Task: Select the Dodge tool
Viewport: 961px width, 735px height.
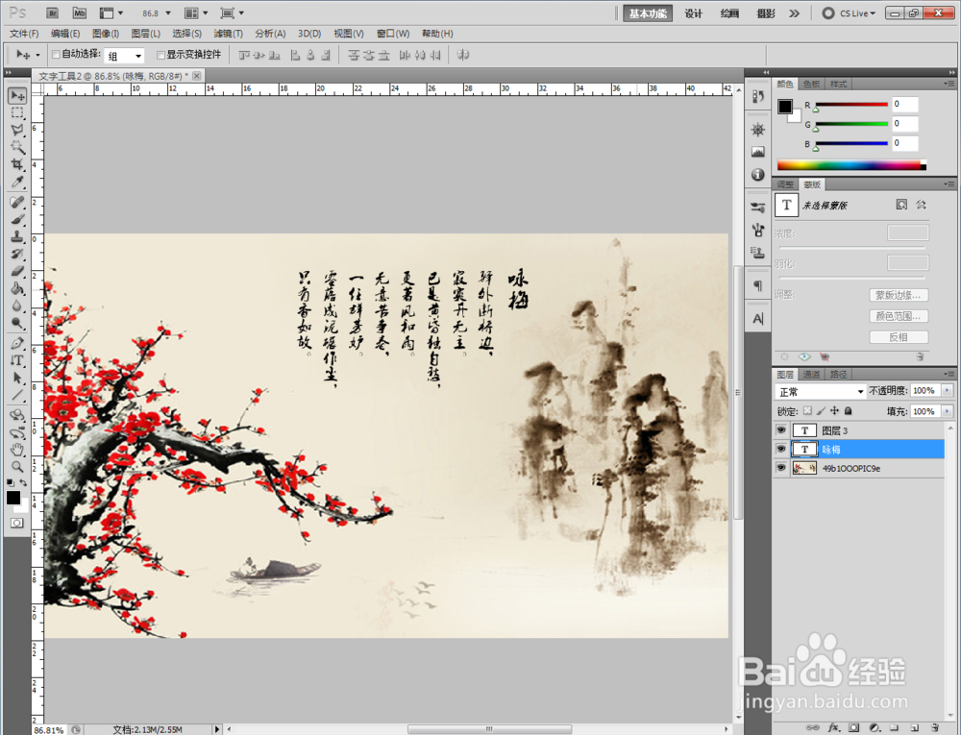Action: coord(17,323)
